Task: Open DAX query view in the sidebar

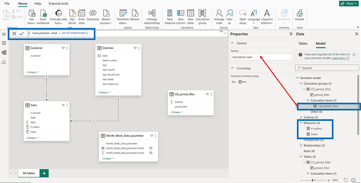Action: 4,62
